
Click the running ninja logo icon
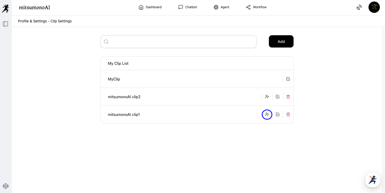pyautogui.click(x=5, y=8)
